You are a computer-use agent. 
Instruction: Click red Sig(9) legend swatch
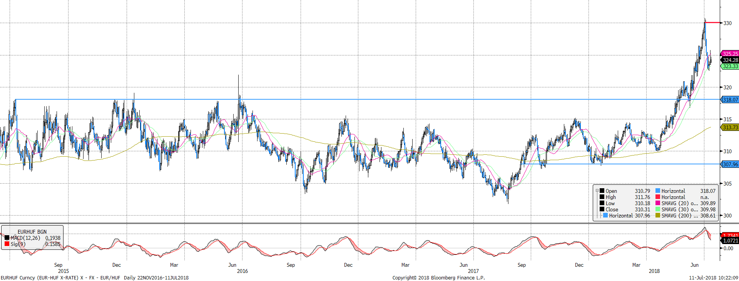(7, 244)
